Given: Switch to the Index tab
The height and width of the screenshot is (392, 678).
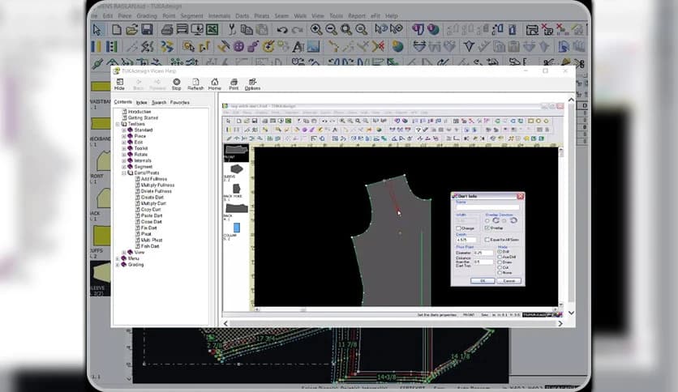Looking at the screenshot, I should [x=141, y=102].
